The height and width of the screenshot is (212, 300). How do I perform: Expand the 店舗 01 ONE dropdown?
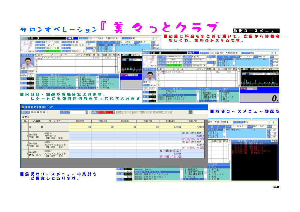pos(114,112)
